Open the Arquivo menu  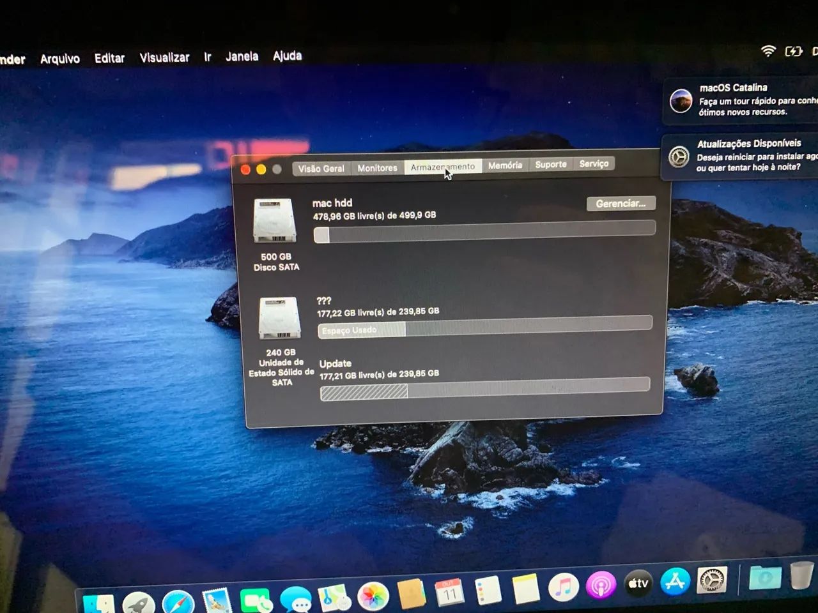60,59
